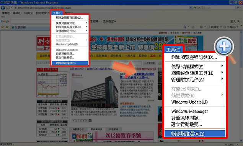The height and width of the screenshot is (146, 243).
Task: Click the Home icon in the command bar
Action: (x=185, y=27)
